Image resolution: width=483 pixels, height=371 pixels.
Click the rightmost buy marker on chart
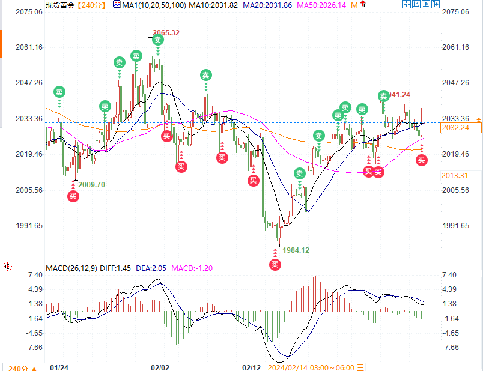(421, 160)
